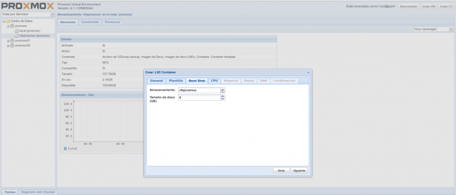Open the Vista por Servidor dropdown
The image size is (456, 195).
[x=53, y=14]
